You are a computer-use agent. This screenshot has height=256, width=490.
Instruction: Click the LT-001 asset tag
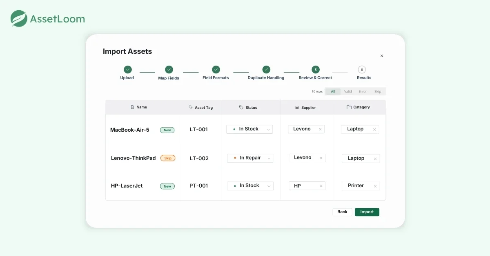coord(199,130)
